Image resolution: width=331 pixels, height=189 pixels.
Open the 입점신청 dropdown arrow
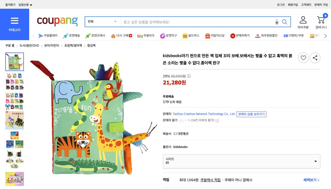(31, 4)
